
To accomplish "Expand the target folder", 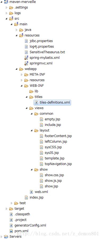I will point(6,209).
